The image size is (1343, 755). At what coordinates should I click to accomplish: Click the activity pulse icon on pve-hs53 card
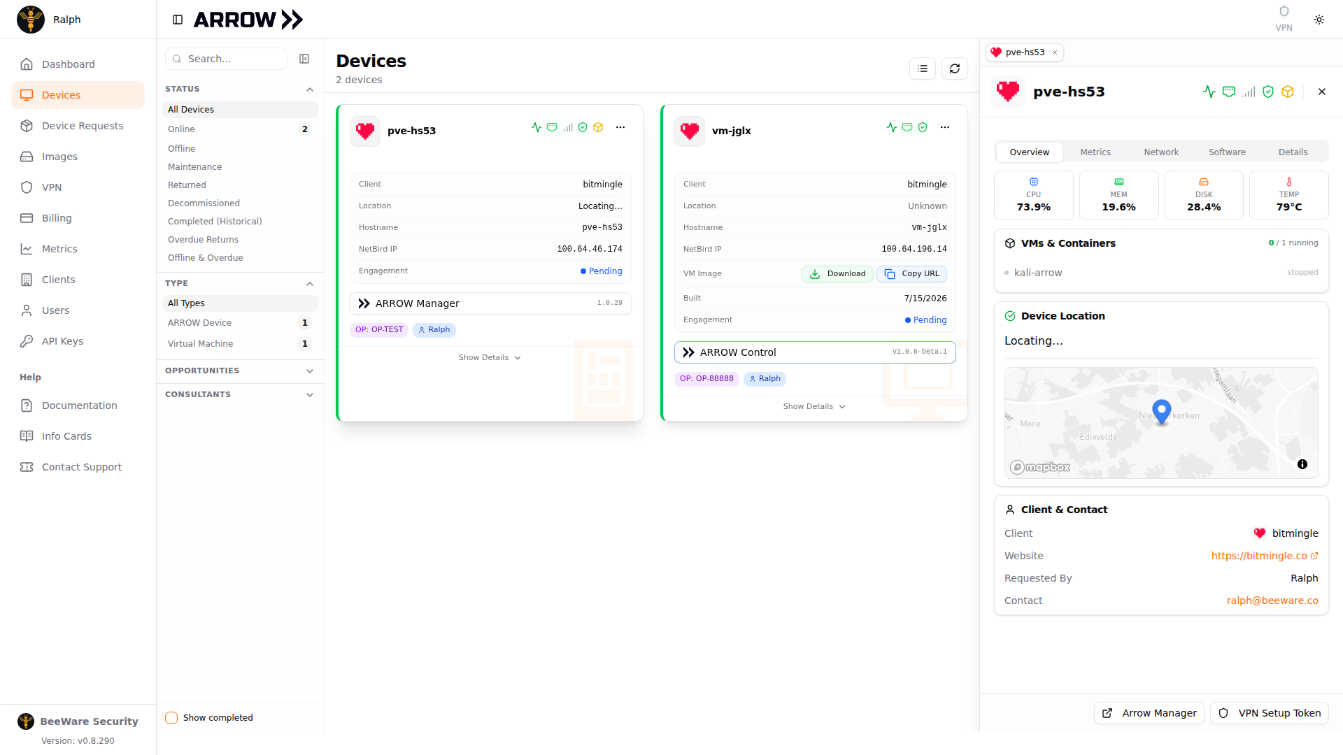pos(537,127)
